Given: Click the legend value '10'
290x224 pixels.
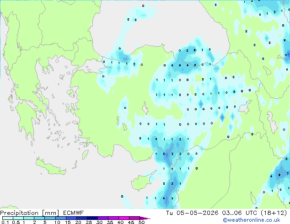Looking at the screenshot, I should coord(57,222).
